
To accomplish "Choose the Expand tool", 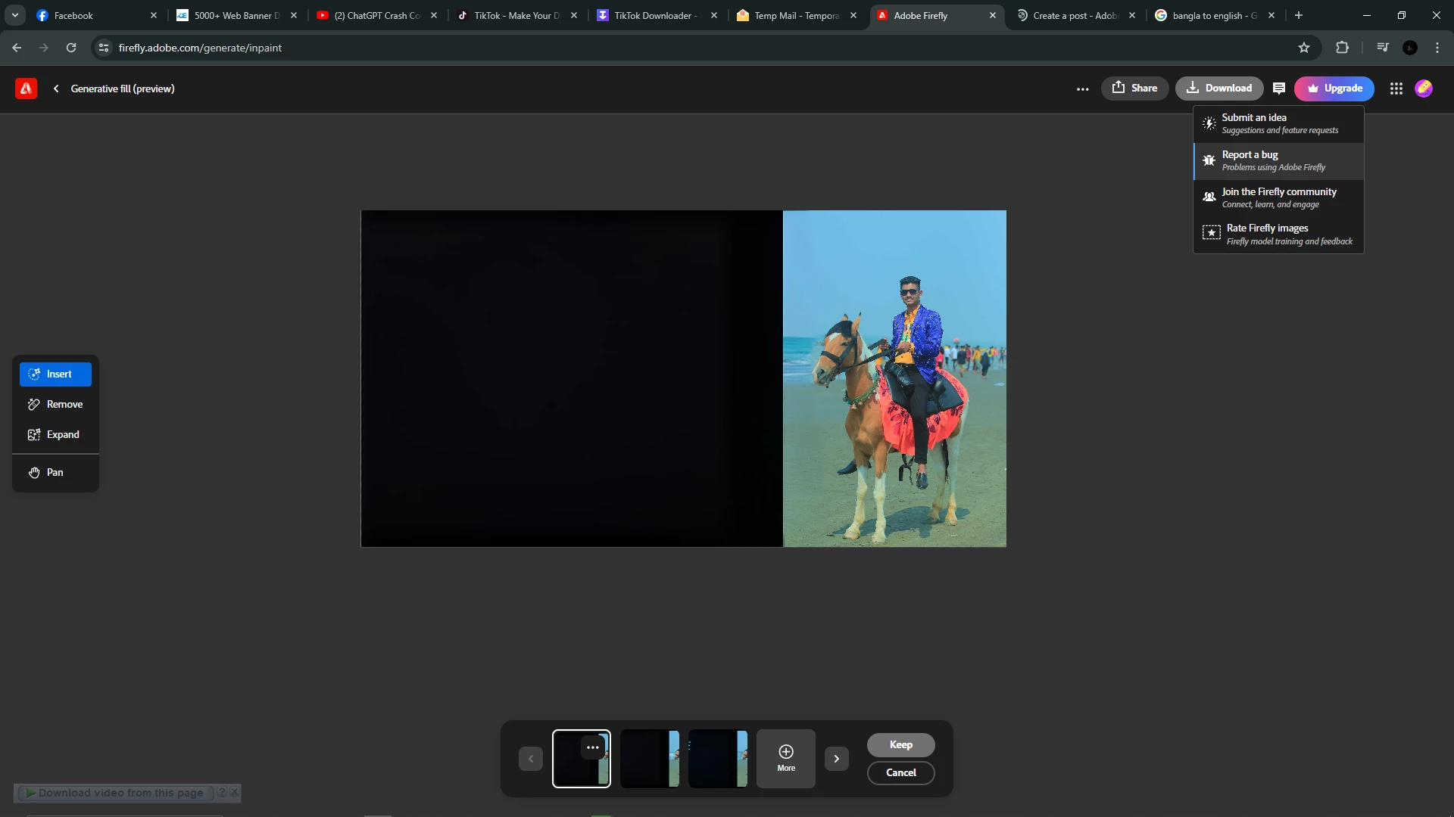I will click(55, 434).
